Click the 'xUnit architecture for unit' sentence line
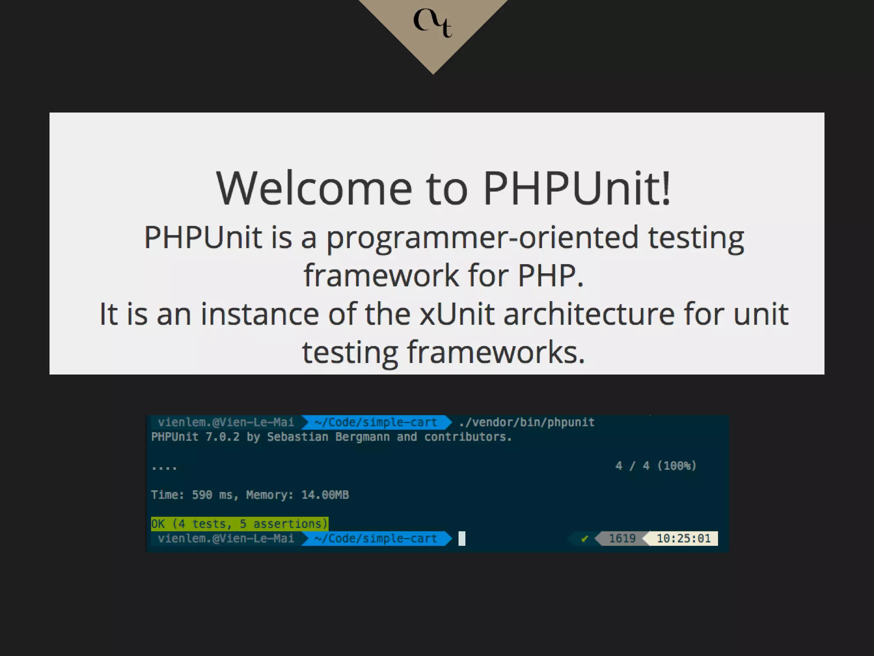874x656 pixels. tap(444, 314)
